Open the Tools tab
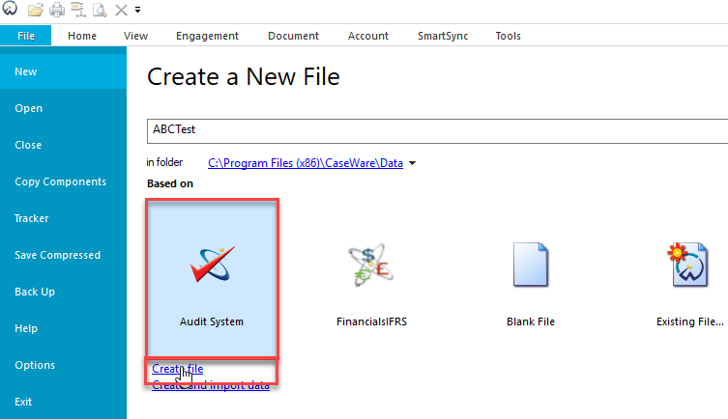728x419 pixels. click(x=509, y=36)
